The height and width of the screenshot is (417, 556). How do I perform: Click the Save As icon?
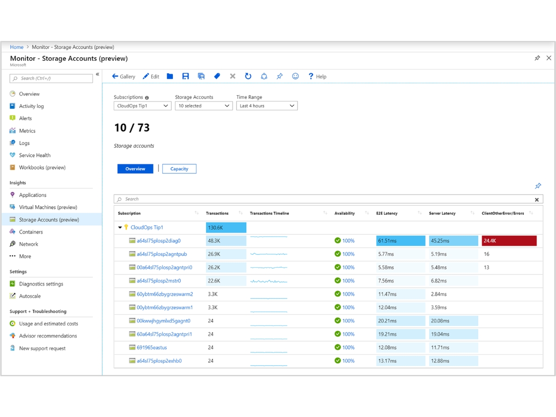pos(201,76)
